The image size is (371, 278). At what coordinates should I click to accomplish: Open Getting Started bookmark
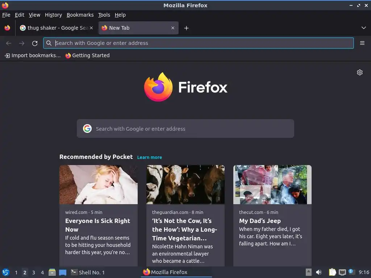(88, 55)
